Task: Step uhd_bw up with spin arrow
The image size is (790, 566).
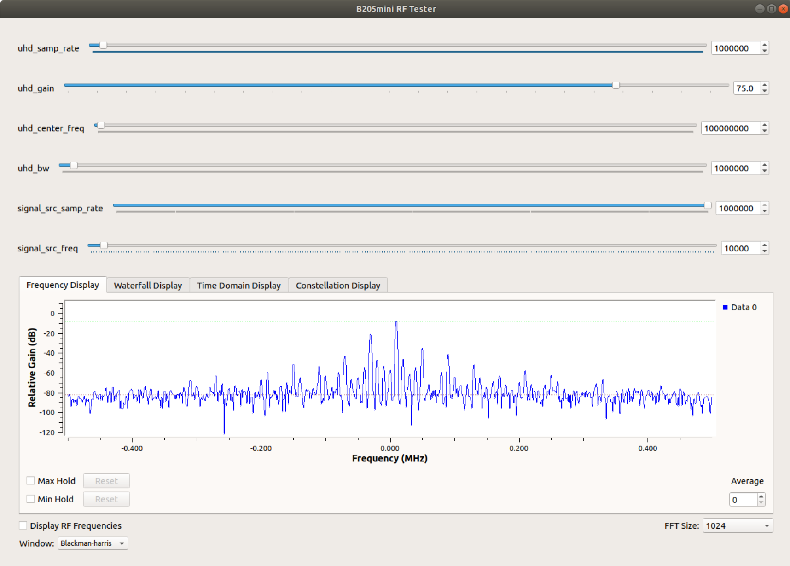Action: [765, 165]
